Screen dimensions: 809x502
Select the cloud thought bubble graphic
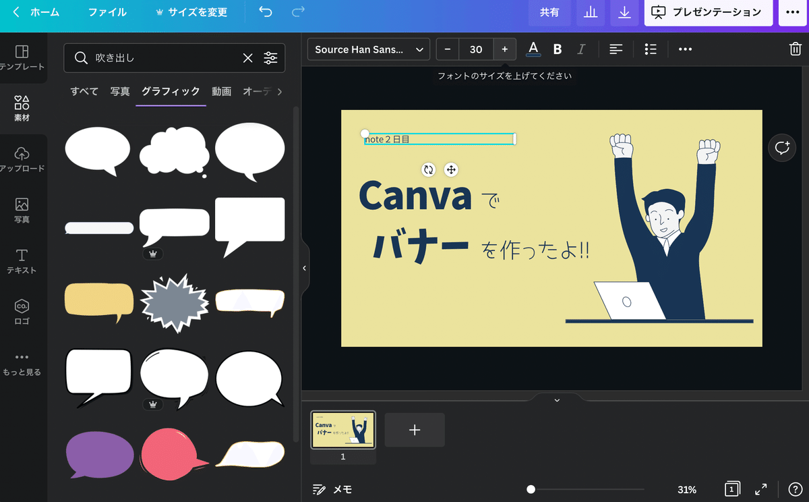coord(174,152)
